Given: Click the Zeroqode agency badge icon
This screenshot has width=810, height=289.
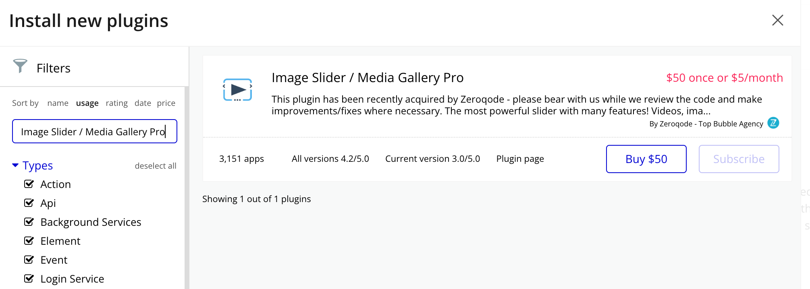Looking at the screenshot, I should coord(773,123).
